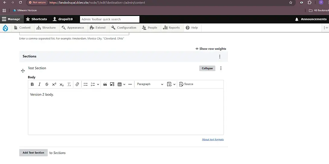Insert a bulleted list

(x=86, y=84)
